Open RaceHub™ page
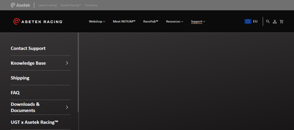The width and height of the screenshot is (294, 130). click(x=151, y=21)
